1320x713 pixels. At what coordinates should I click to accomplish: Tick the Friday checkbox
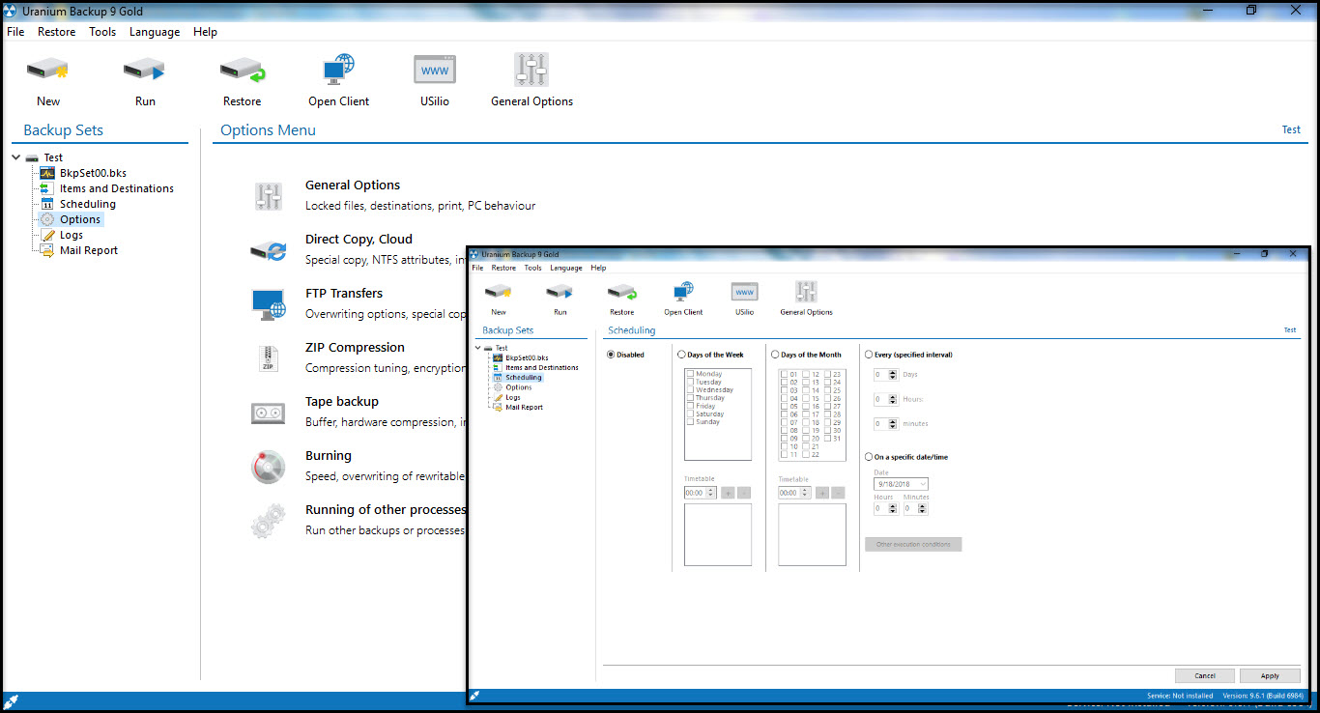[x=690, y=406]
